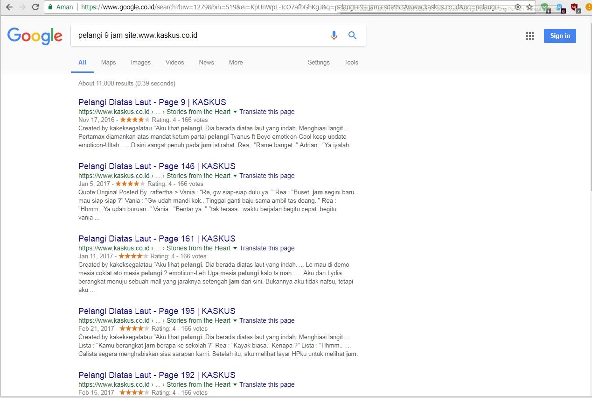This screenshot has width=592, height=398.
Task: Translate the Page 195 result page
Action: click(267, 320)
